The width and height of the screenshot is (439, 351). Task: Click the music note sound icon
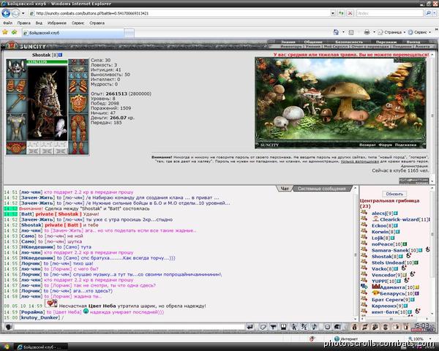(x=315, y=327)
